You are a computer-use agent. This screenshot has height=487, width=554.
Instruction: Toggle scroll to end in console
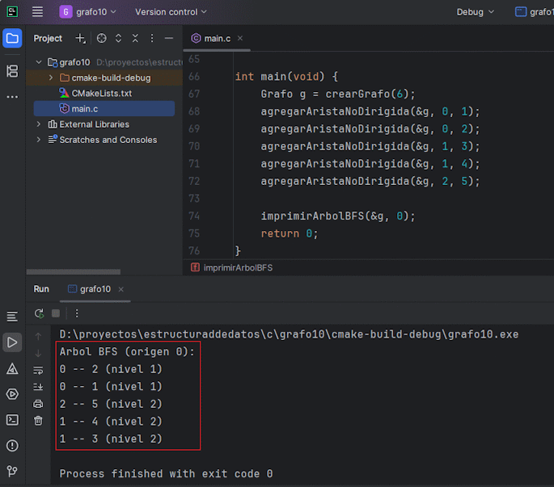[38, 387]
